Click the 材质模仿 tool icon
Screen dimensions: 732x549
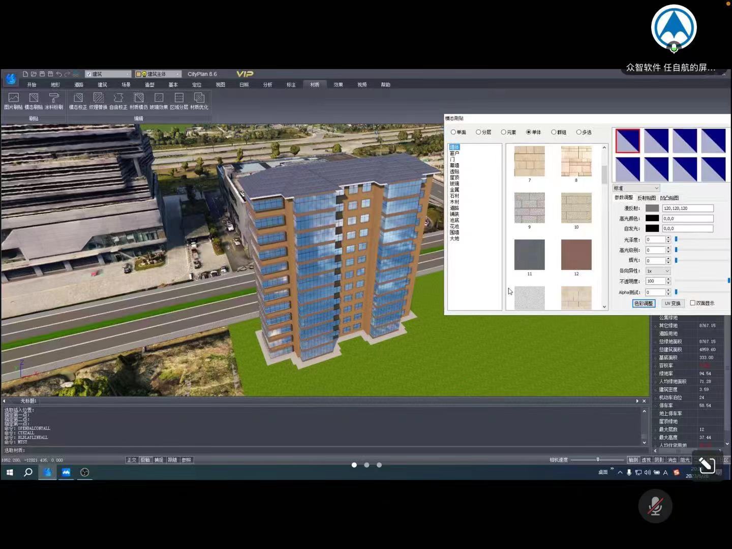coord(138,98)
